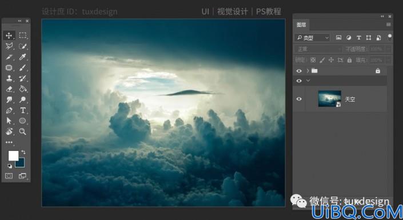Select the History Brush tool

tap(23, 78)
